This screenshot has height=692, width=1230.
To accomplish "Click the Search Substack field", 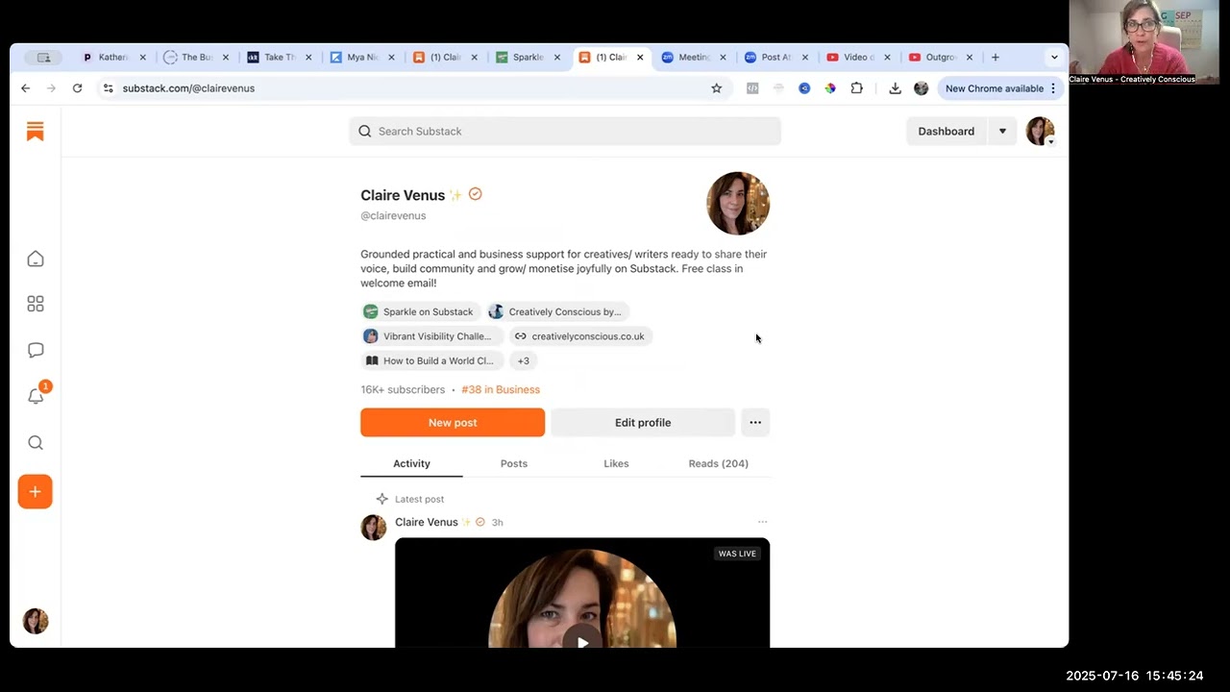I will pos(565,132).
